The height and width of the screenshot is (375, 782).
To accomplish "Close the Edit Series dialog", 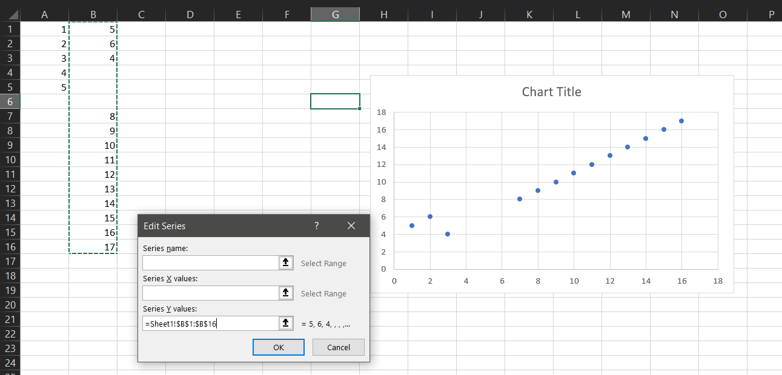I will [351, 226].
